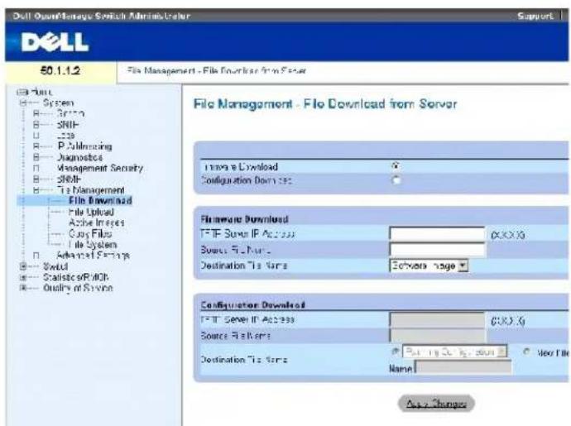Open Active Images page

click(97, 223)
